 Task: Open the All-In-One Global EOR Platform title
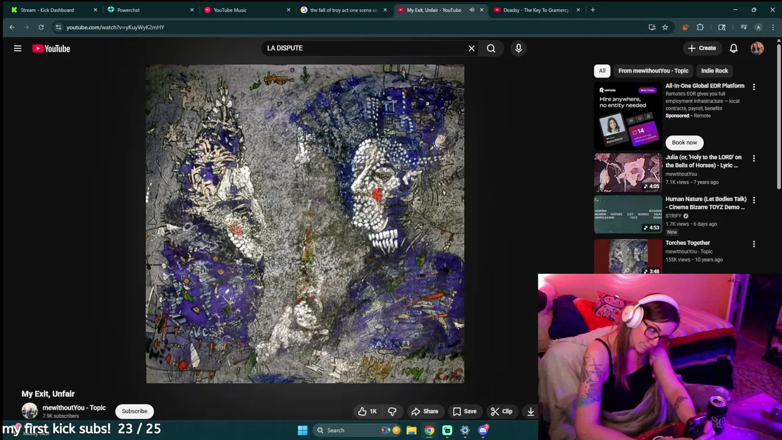(705, 86)
